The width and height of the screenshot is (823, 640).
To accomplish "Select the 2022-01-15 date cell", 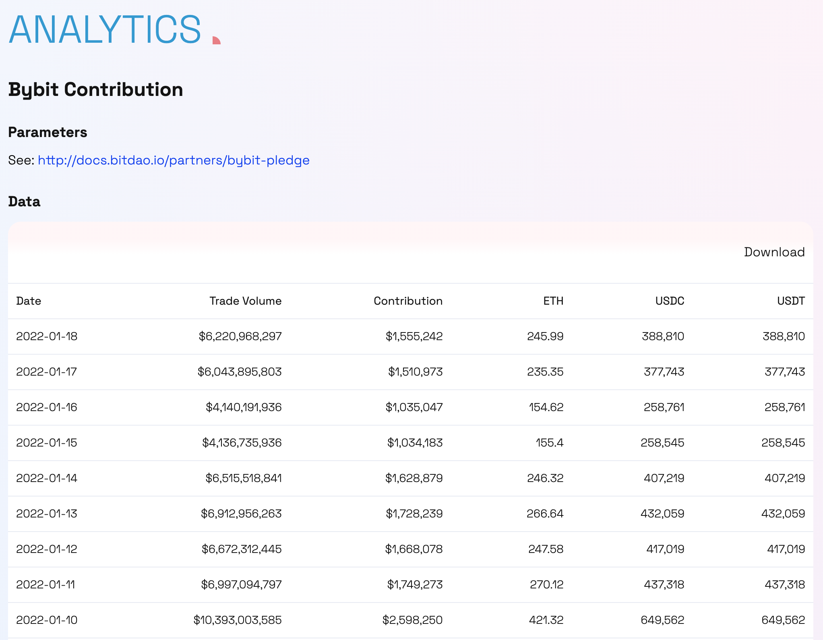I will [x=47, y=443].
